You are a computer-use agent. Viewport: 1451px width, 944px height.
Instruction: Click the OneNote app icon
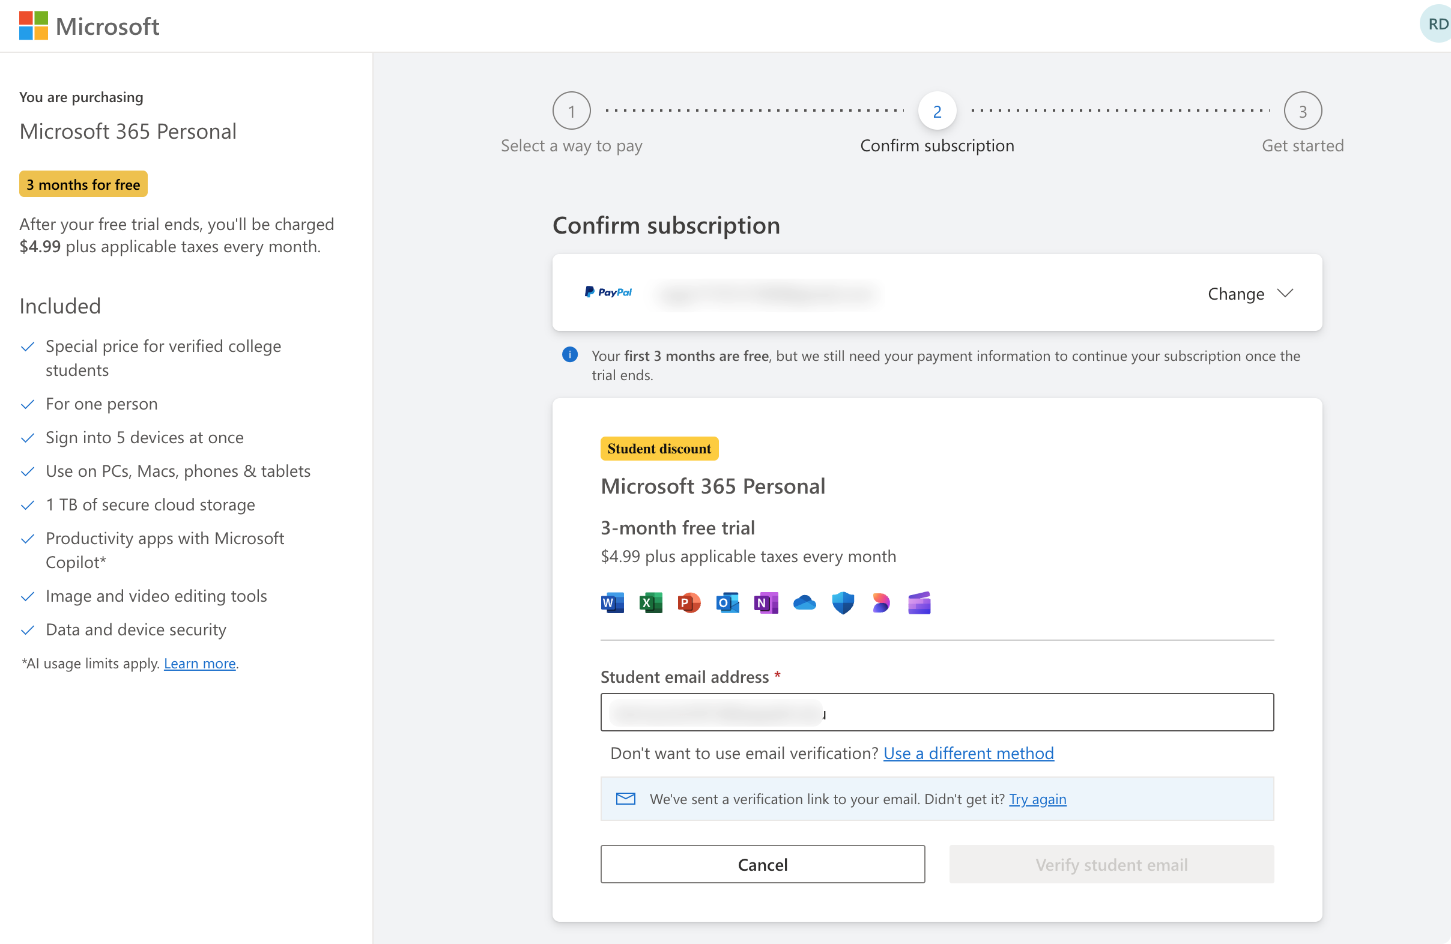point(766,603)
